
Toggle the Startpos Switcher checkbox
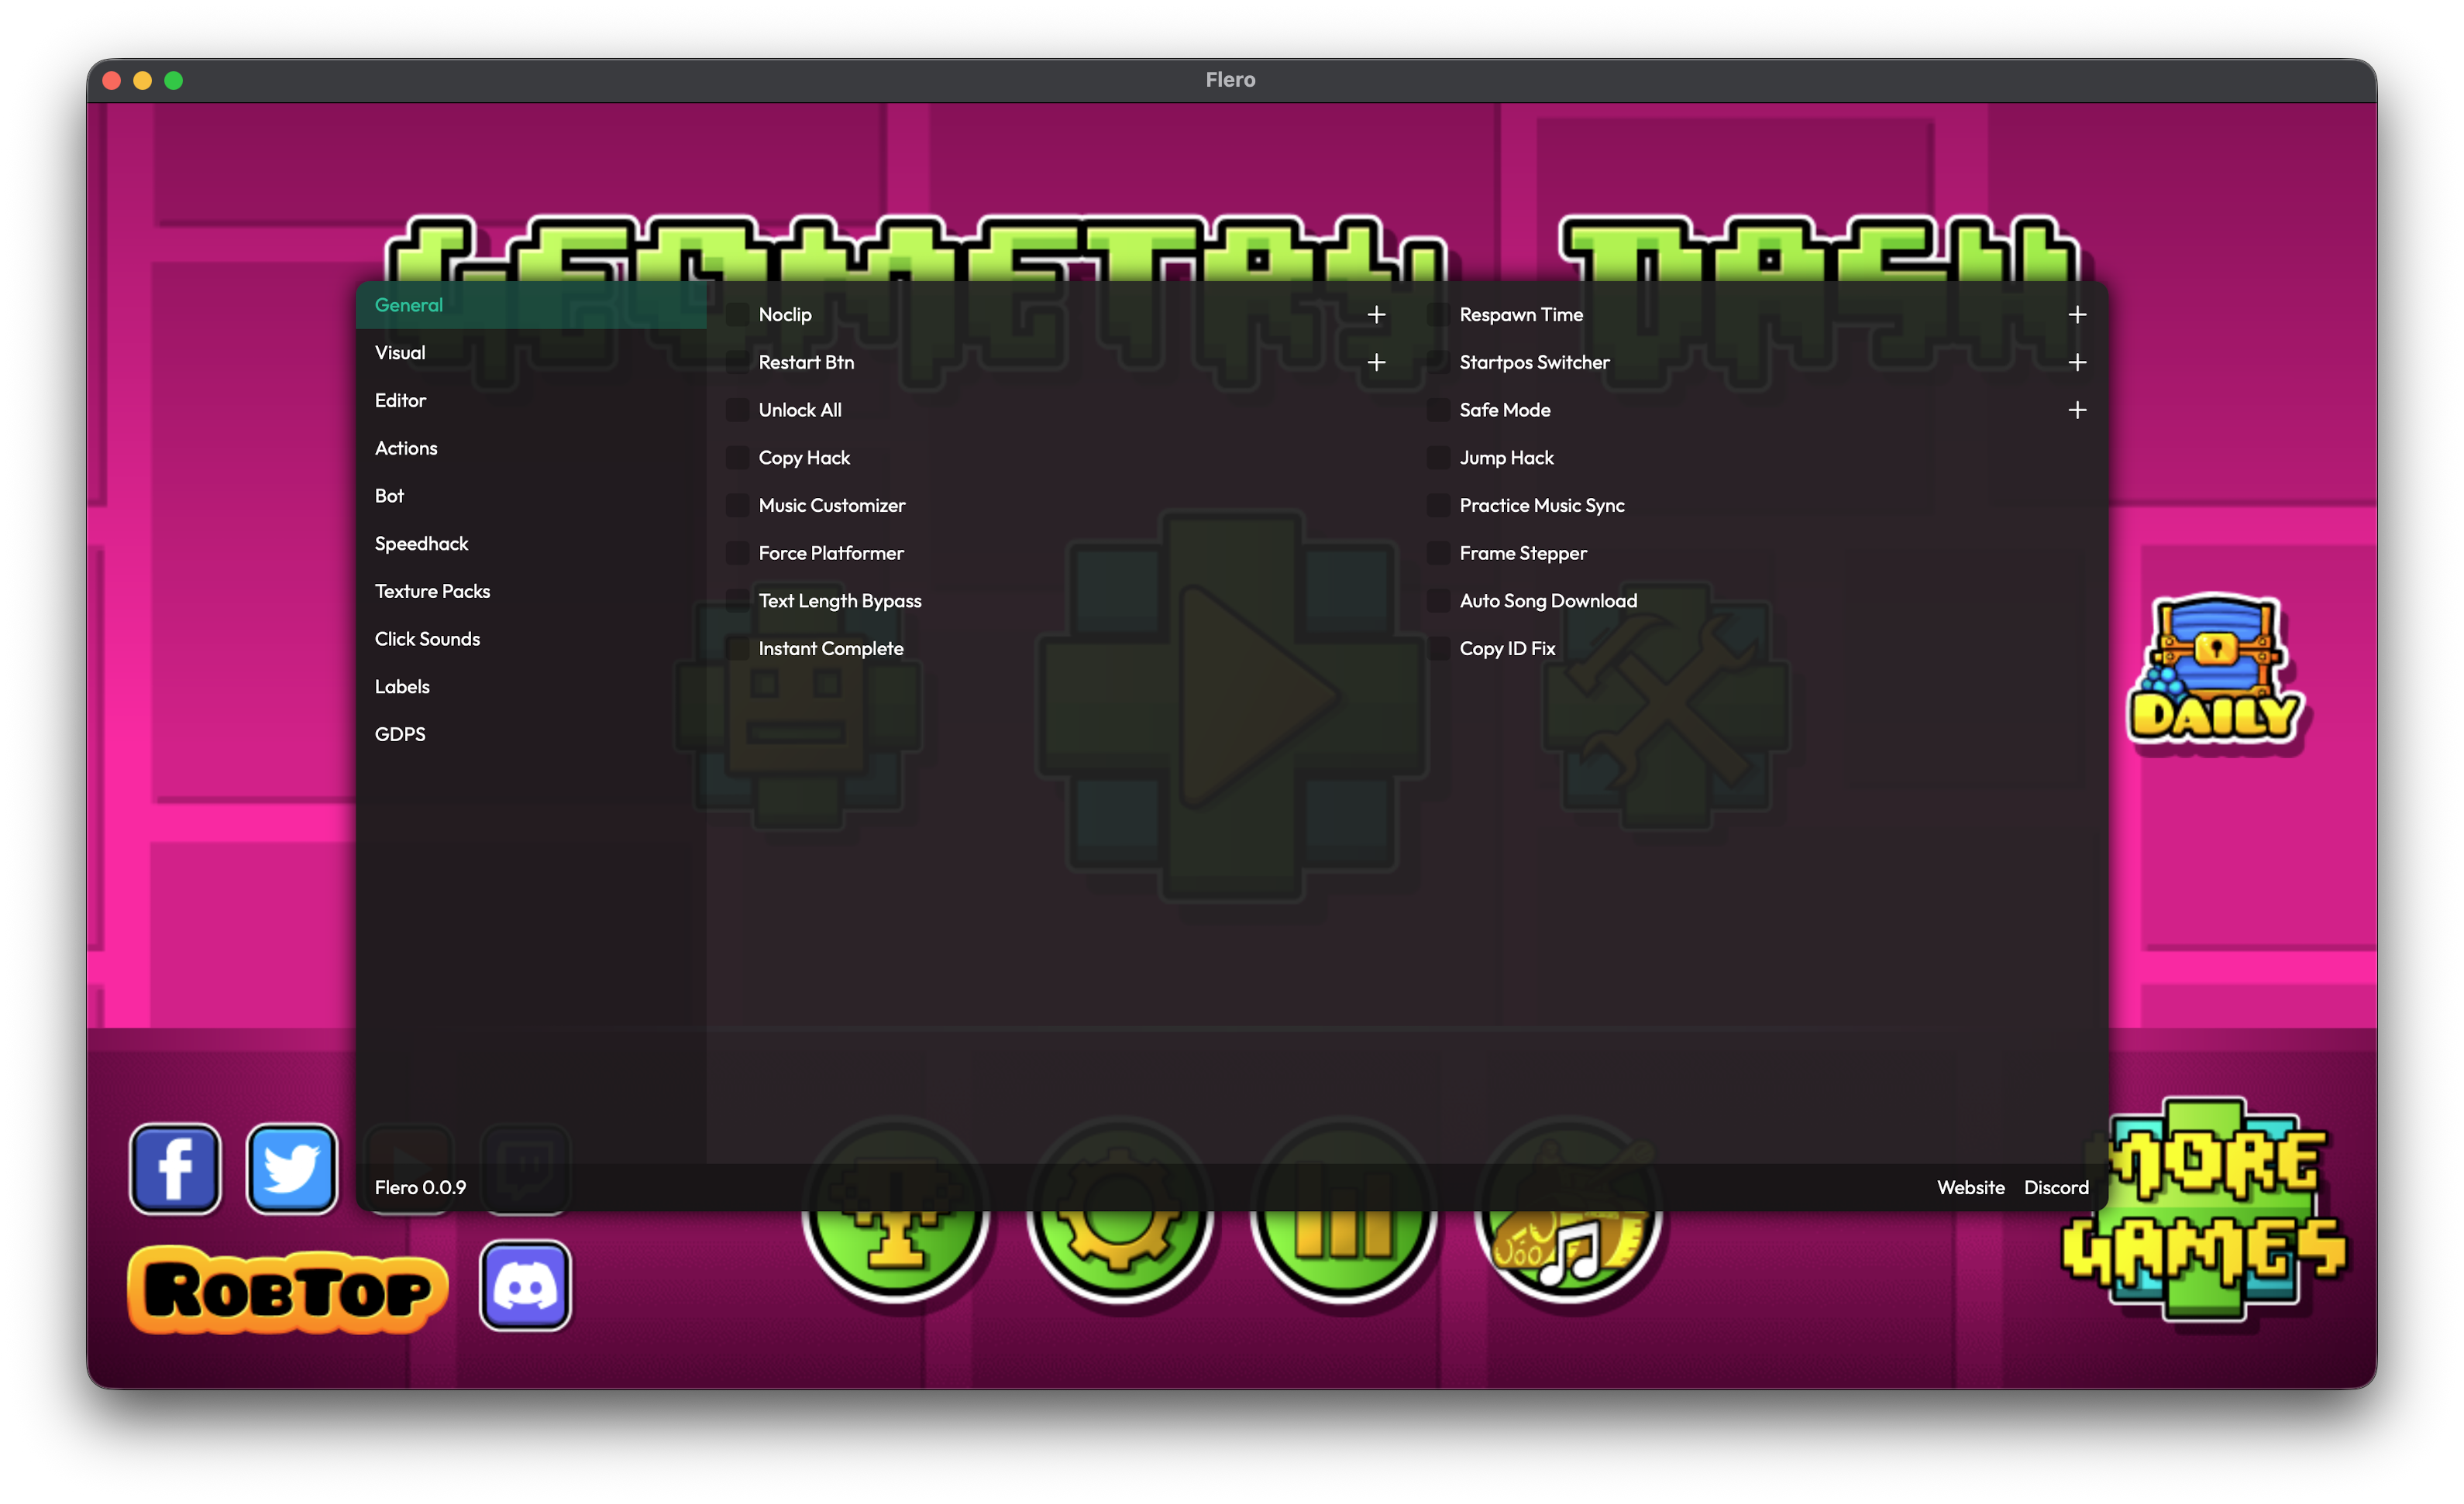tap(1439, 362)
